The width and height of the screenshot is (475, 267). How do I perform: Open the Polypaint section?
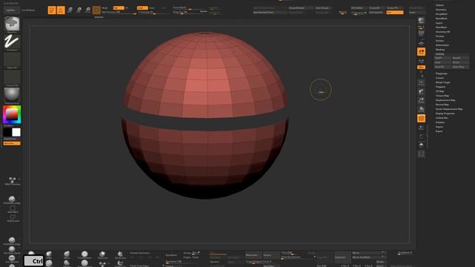(x=440, y=87)
